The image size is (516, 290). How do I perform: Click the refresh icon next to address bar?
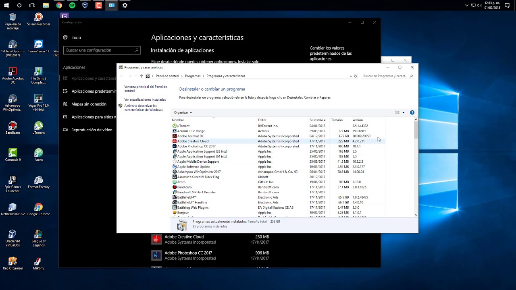click(x=355, y=76)
